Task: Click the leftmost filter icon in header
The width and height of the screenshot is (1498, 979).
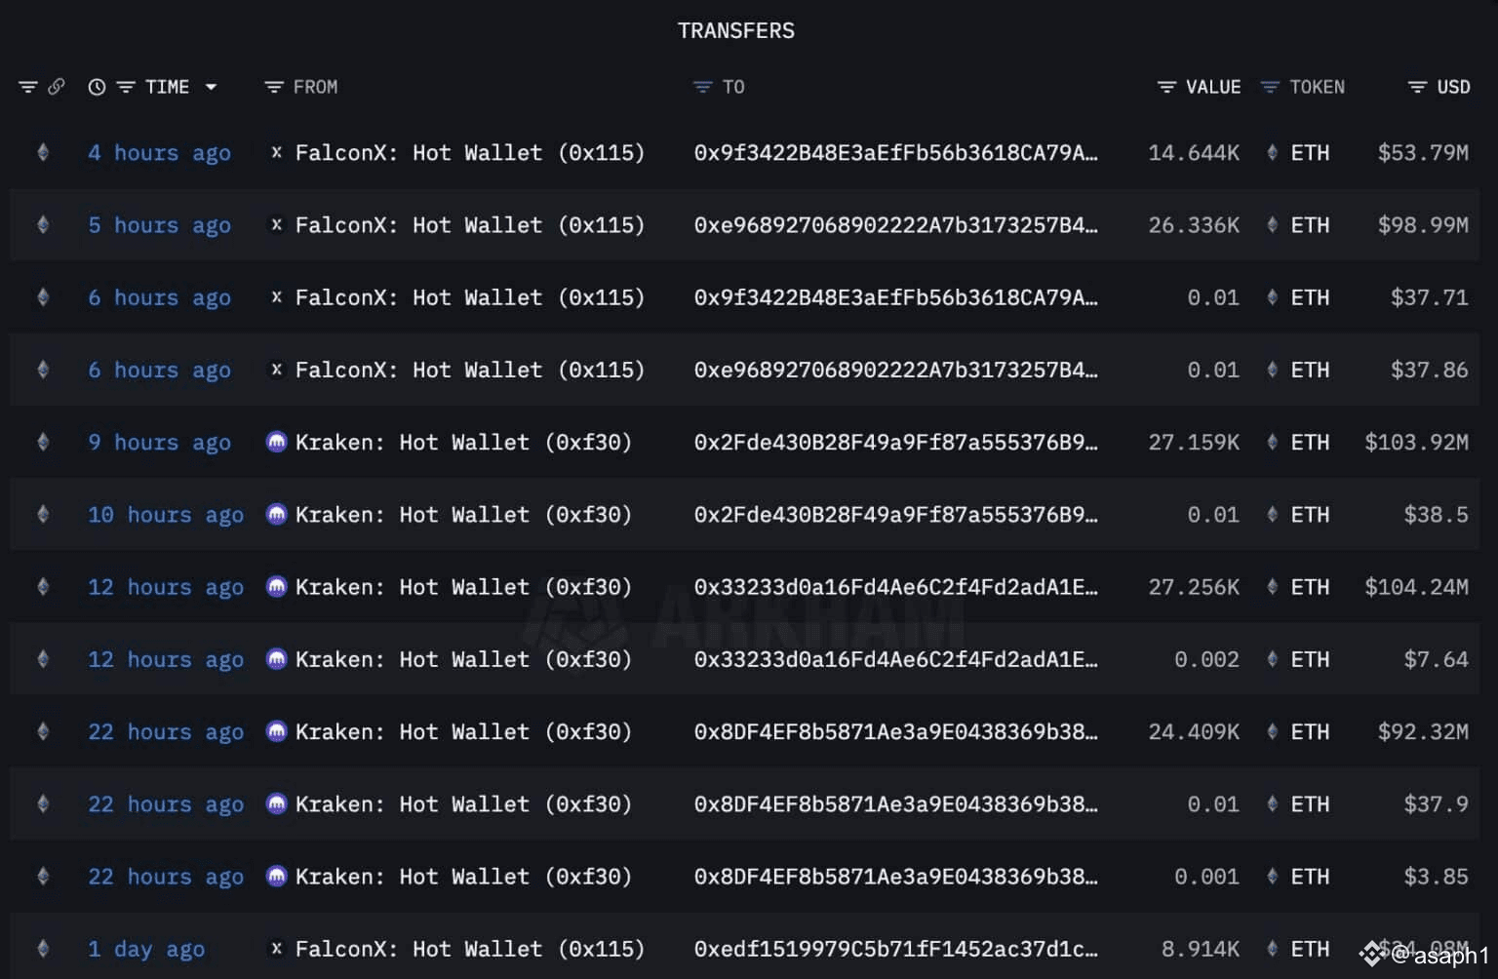Action: coord(28,87)
